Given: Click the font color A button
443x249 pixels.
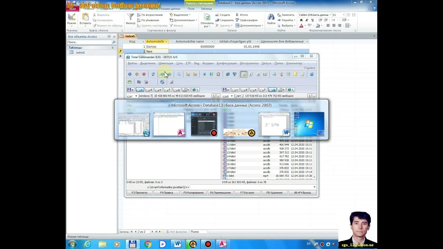Looking at the screenshot, I should coord(301,25).
